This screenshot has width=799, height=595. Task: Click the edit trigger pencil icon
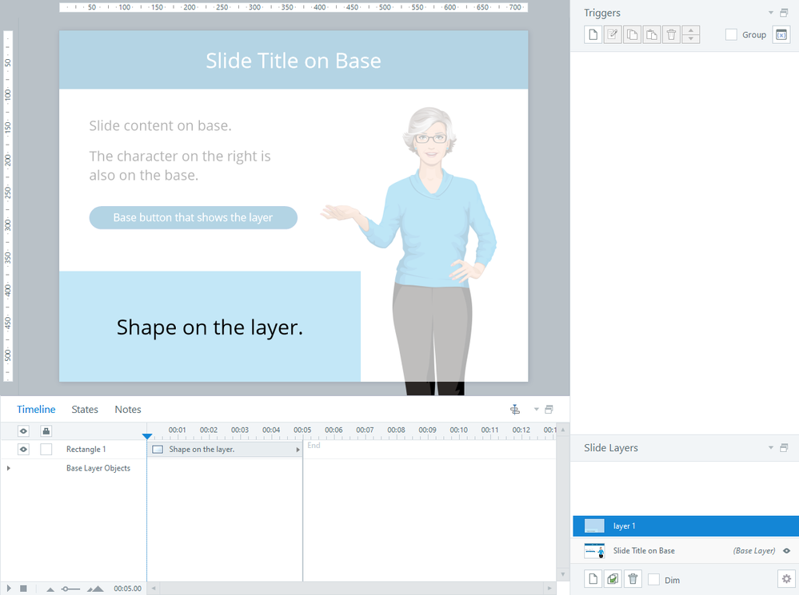click(x=613, y=34)
